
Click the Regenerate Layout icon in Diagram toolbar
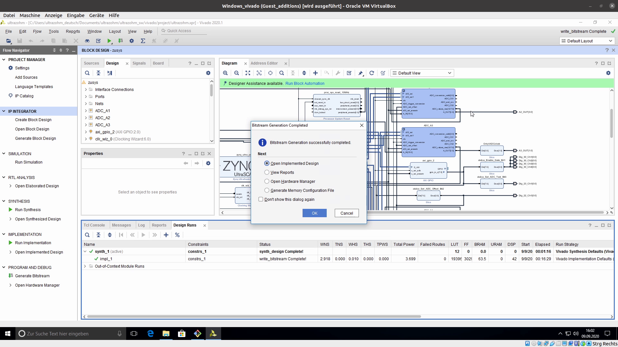click(371, 73)
